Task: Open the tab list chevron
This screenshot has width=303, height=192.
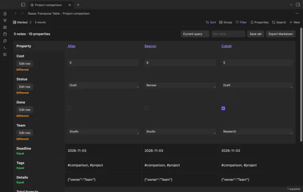Action: 291,5
